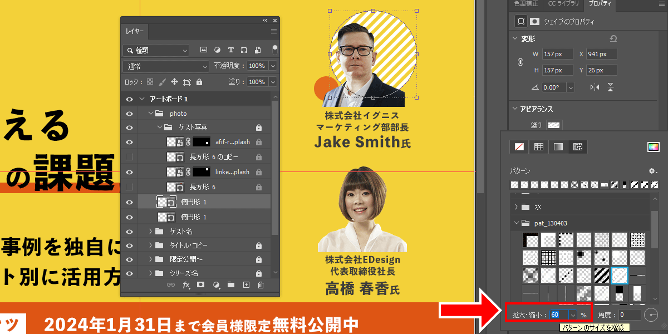Show the 長方形 6 layer
Viewport: 668px width, 334px height.
129,186
